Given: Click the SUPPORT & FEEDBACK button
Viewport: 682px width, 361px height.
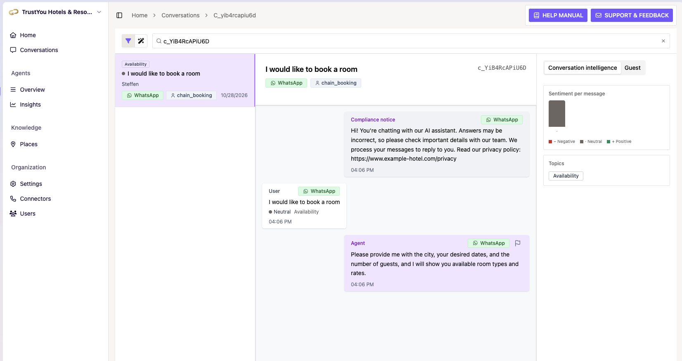Looking at the screenshot, I should coord(632,15).
